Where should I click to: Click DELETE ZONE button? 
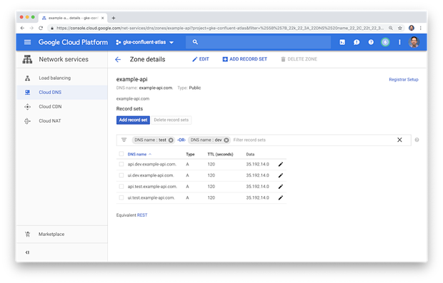pyautogui.click(x=299, y=59)
